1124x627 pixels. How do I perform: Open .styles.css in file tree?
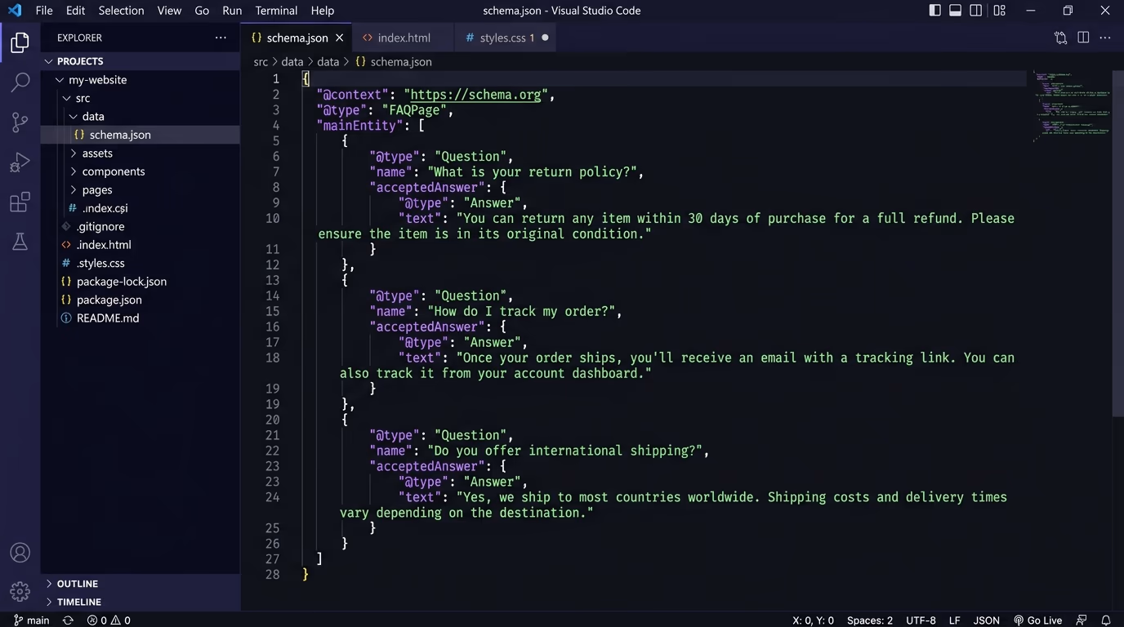140,263
